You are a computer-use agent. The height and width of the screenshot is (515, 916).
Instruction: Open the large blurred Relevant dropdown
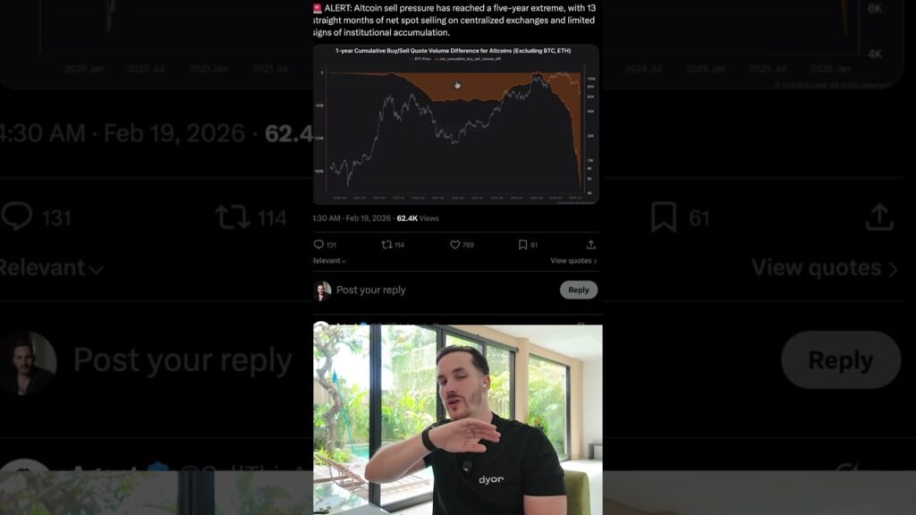coord(52,268)
